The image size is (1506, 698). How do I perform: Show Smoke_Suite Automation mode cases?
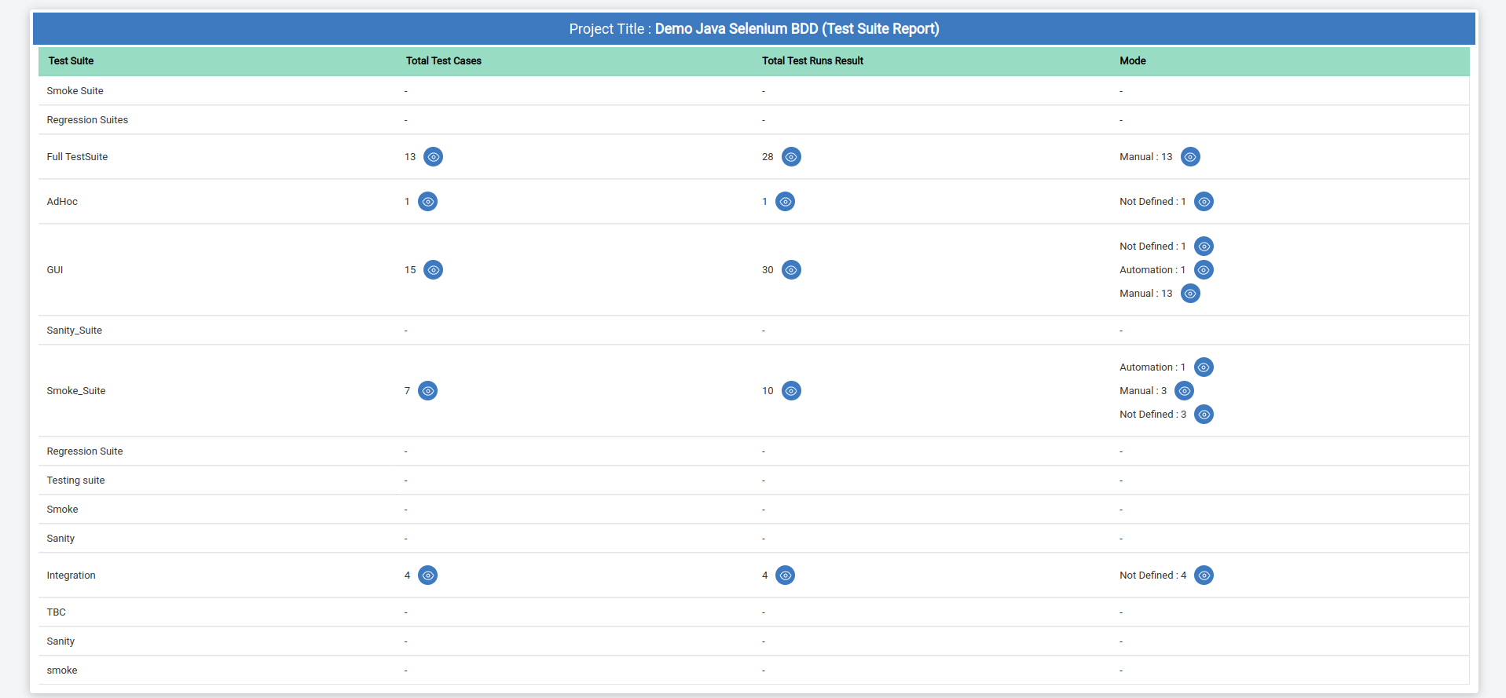click(1204, 367)
